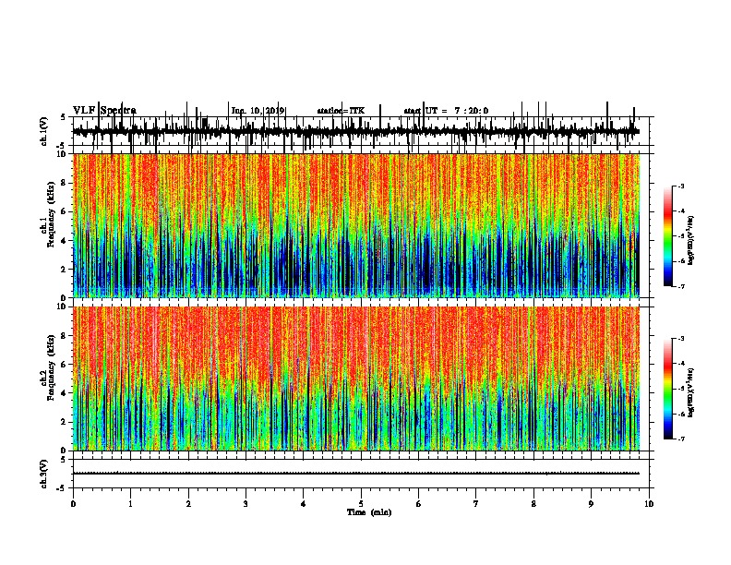
Task: Click the time axis tick label 5
Action: click(x=361, y=504)
